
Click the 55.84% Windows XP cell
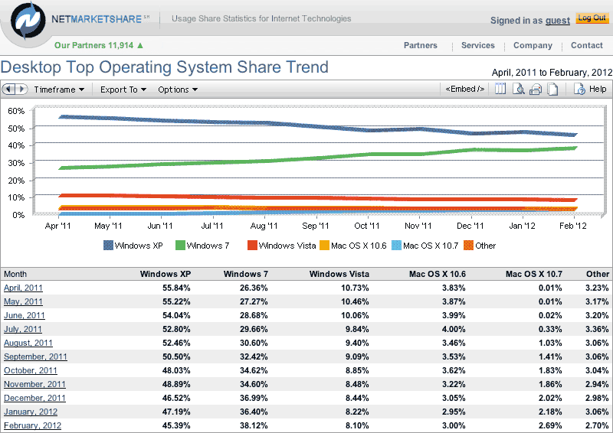point(176,288)
